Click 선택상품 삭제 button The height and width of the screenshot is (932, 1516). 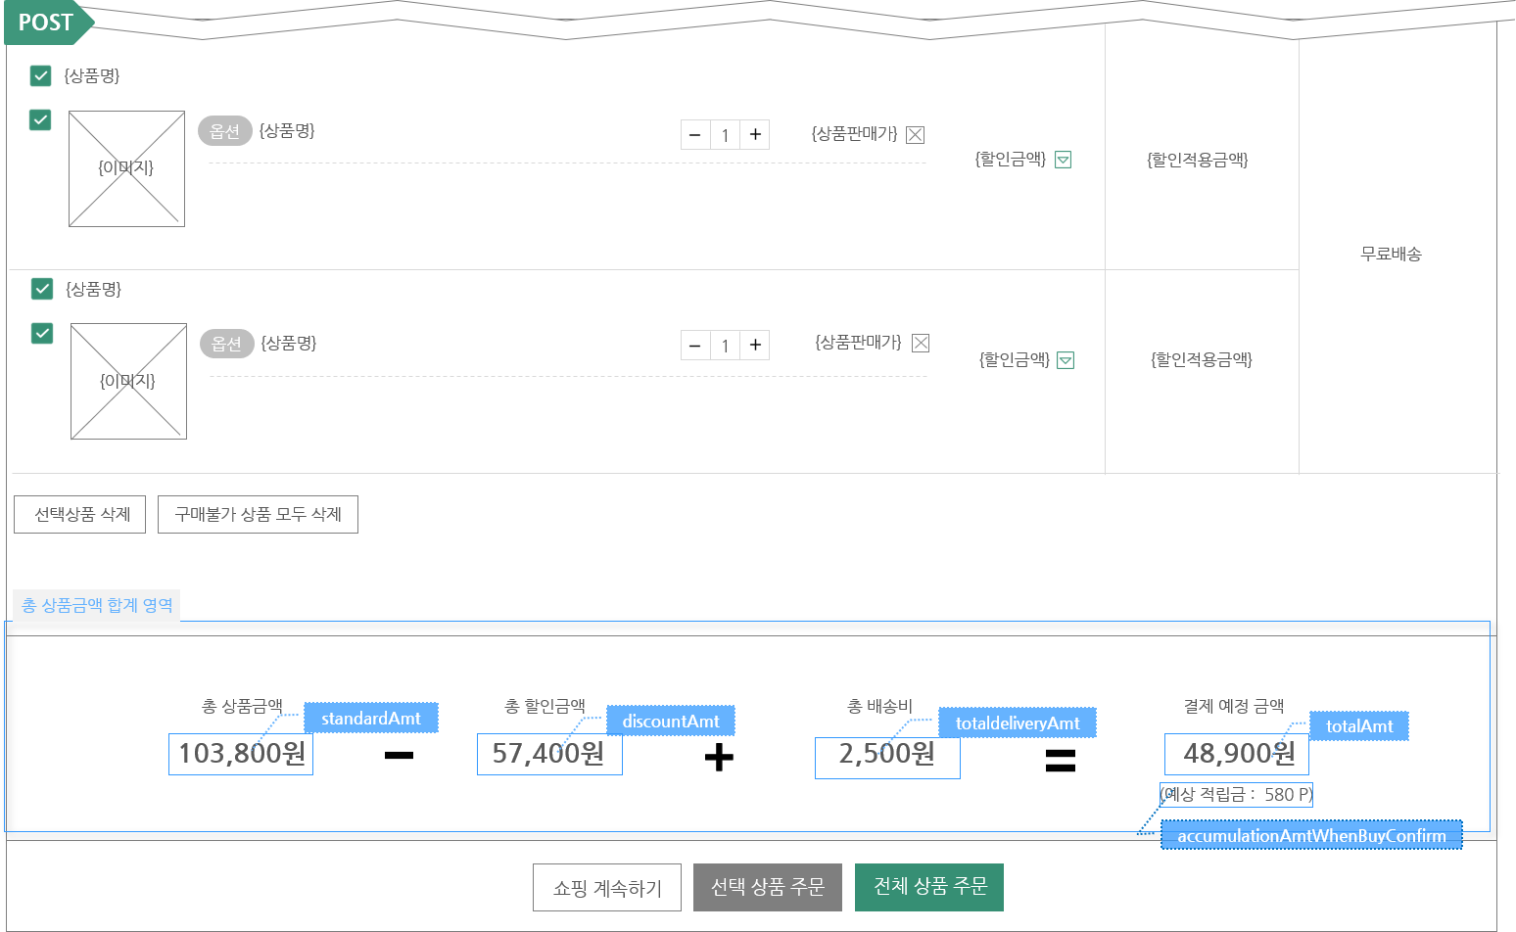tap(80, 514)
